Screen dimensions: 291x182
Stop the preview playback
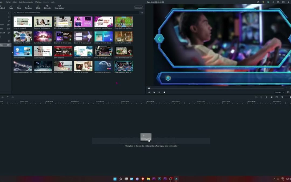click(x=164, y=92)
